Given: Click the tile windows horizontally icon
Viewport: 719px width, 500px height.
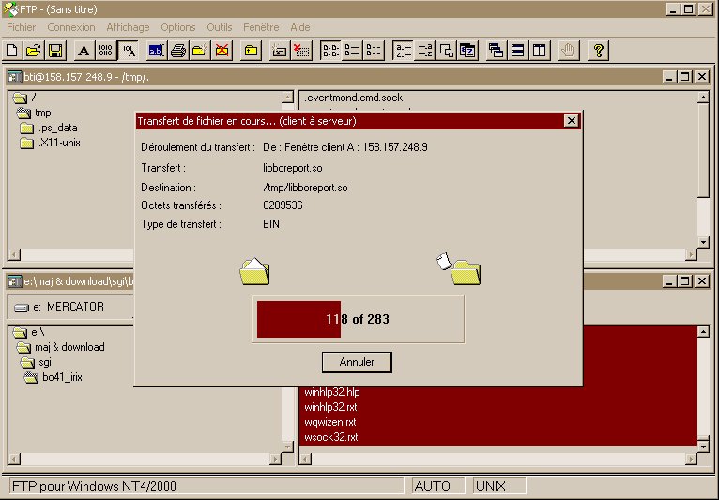Looking at the screenshot, I should click(518, 51).
